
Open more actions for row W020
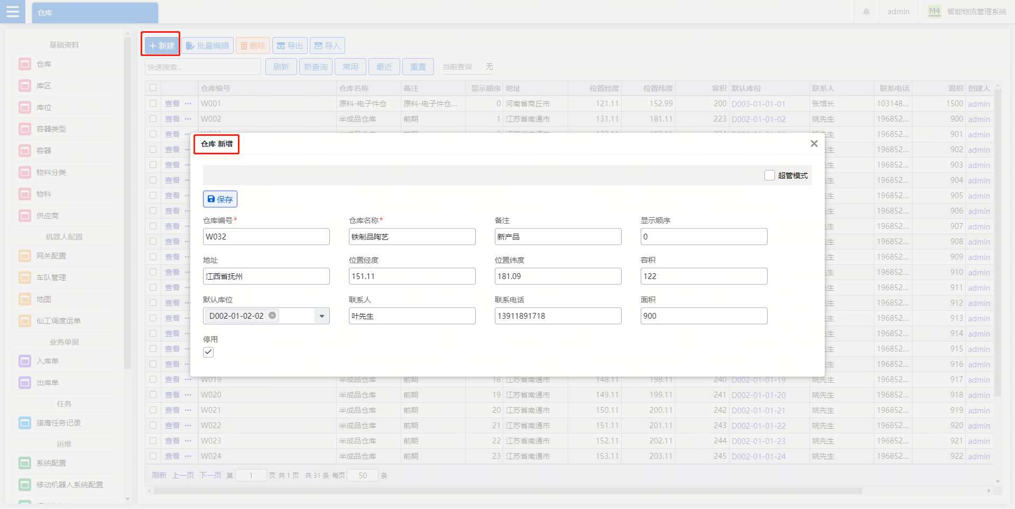coord(188,395)
